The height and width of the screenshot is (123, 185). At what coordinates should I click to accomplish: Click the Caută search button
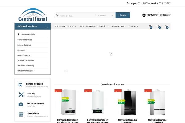click(123, 15)
